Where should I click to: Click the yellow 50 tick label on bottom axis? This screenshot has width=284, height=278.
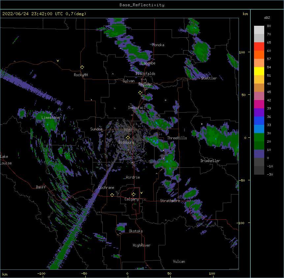(169, 274)
